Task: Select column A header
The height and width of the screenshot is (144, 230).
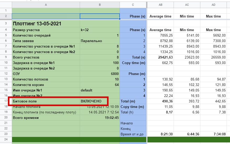Action: tap(46, 5)
